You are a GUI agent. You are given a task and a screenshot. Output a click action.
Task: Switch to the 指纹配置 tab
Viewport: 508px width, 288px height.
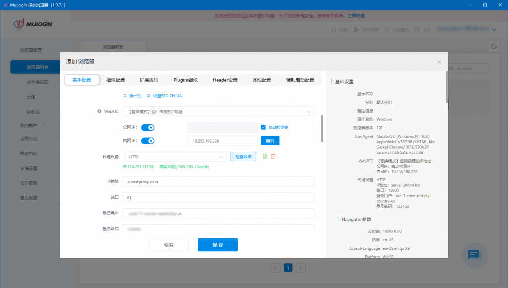116,80
